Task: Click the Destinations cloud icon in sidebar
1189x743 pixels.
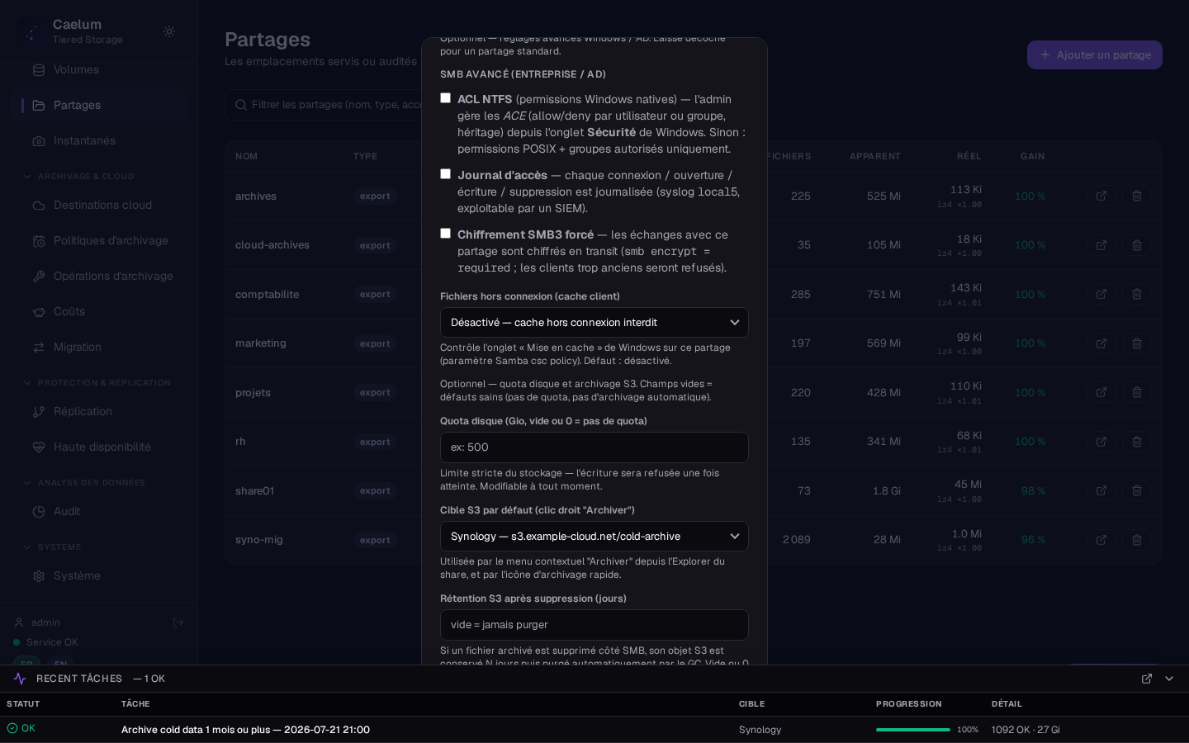Action: pyautogui.click(x=39, y=206)
